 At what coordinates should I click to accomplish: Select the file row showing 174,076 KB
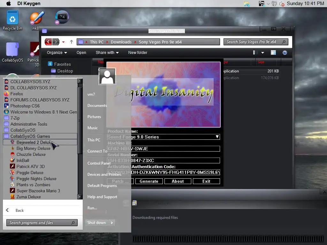[251, 78]
